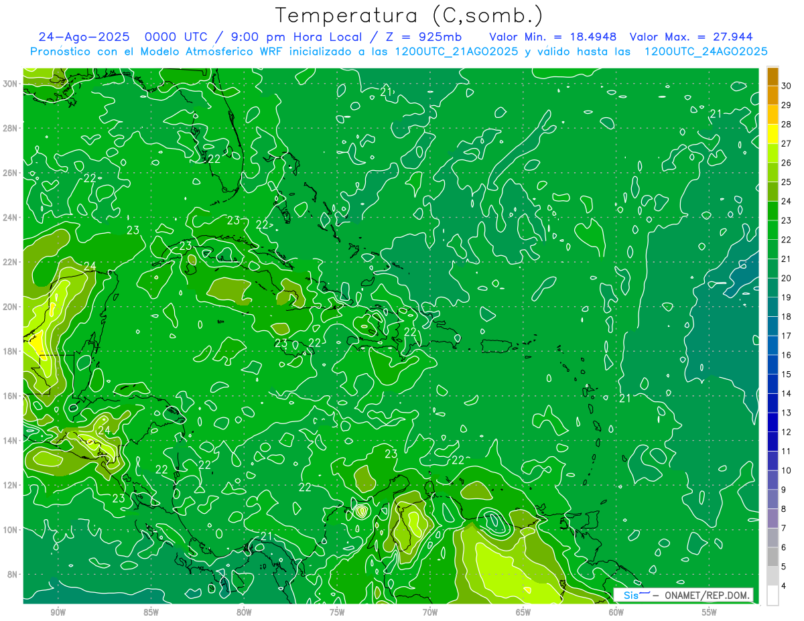Screen dimensions: 804x621
Task: Click color scale label "27"
Action: point(787,143)
